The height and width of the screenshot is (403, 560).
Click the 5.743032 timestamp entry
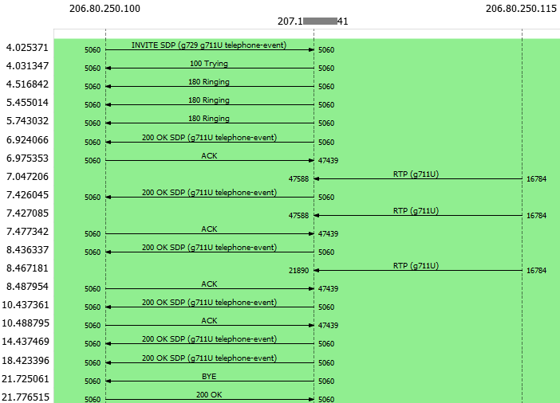pyautogui.click(x=27, y=121)
